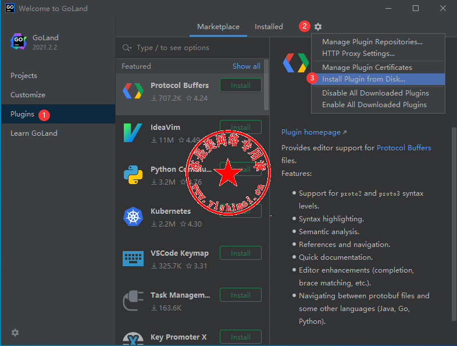Screen dimensions: 457x346
Task: Select the Key Promoter X plugin icon
Action: click(x=133, y=338)
